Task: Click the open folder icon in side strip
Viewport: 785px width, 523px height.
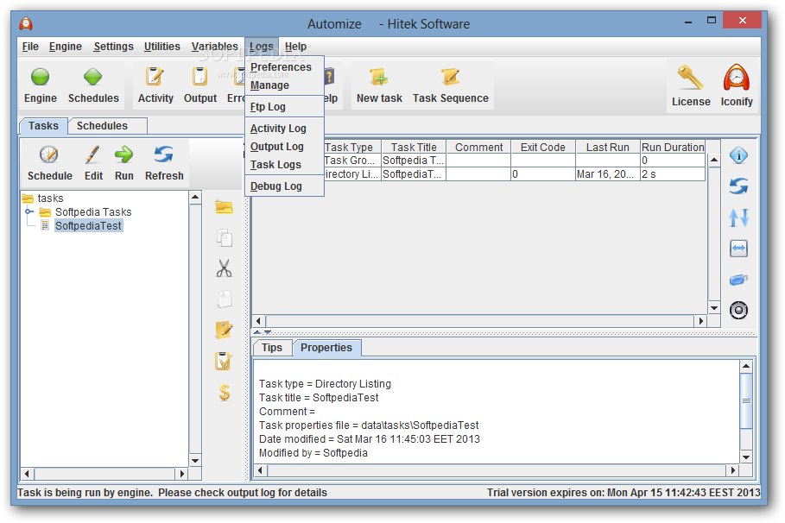Action: 224,207
